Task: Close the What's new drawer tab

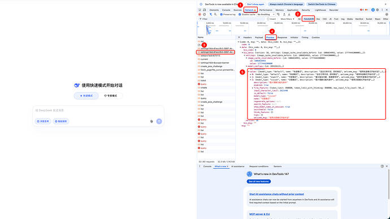Action: [x=227, y=167]
